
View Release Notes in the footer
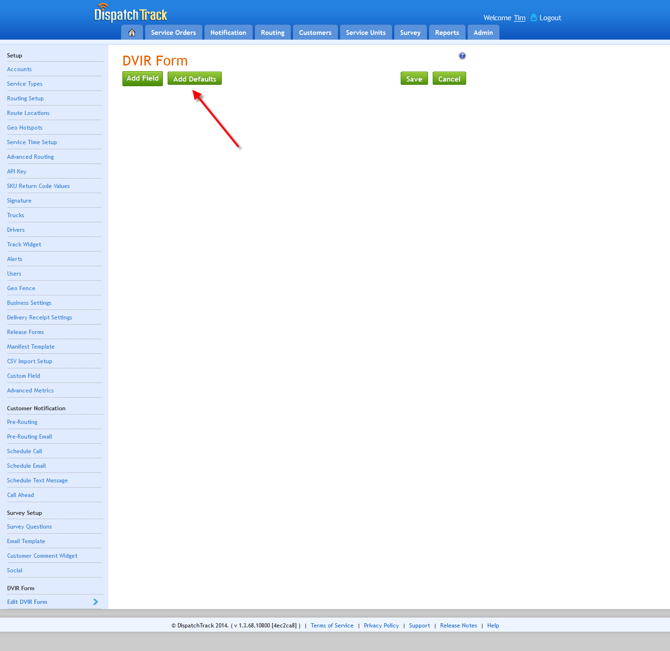click(x=458, y=626)
